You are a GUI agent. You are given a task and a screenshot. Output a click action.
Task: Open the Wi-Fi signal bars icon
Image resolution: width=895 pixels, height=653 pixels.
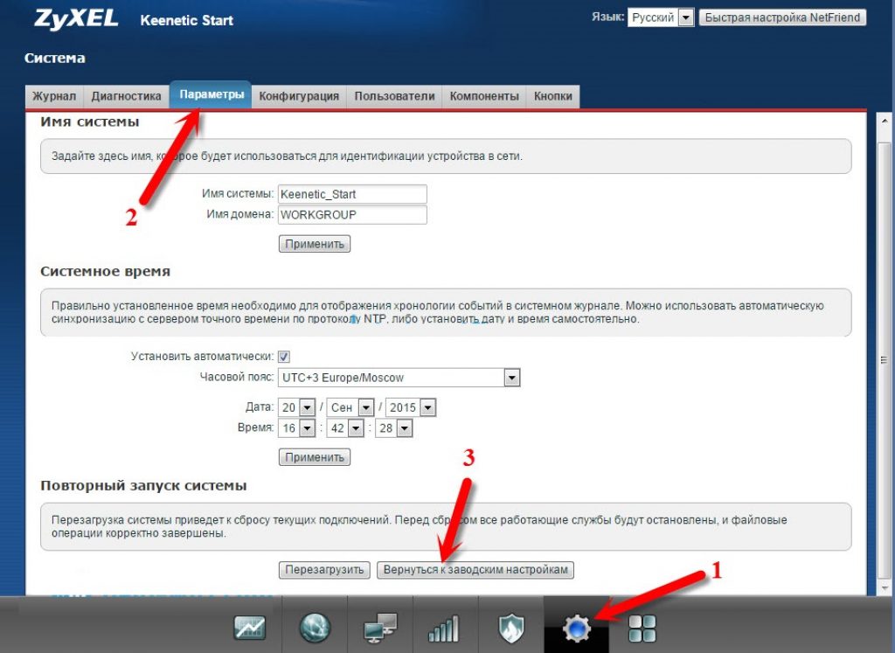(x=444, y=628)
